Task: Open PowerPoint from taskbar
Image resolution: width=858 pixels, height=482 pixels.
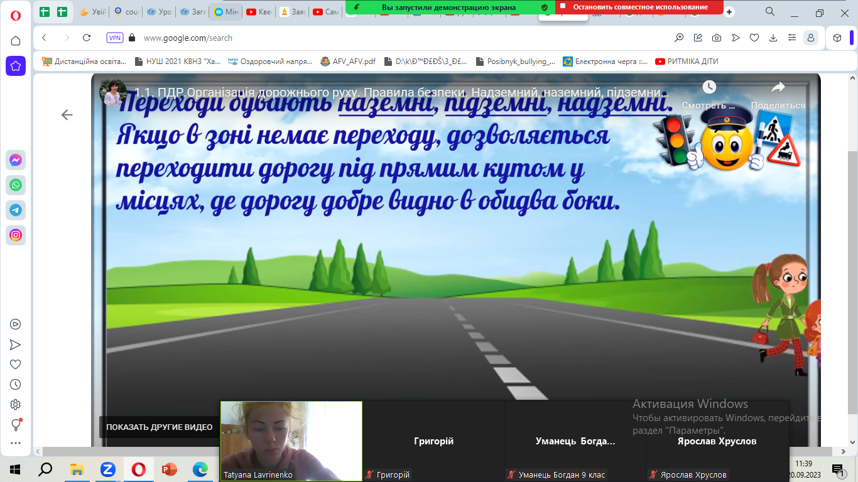Action: (170, 469)
